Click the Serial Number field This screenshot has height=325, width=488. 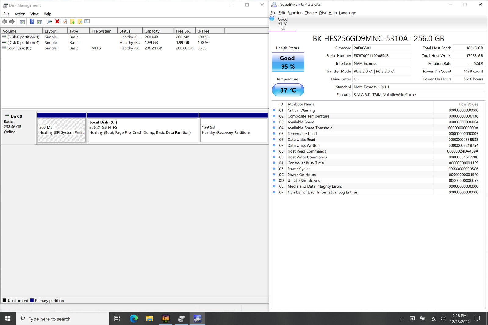[x=382, y=56]
